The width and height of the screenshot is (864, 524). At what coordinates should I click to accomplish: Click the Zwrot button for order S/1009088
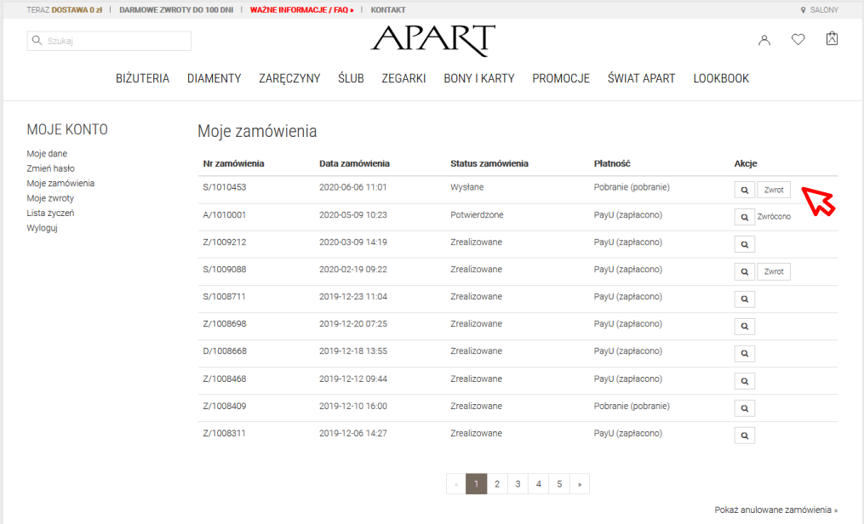tap(774, 272)
